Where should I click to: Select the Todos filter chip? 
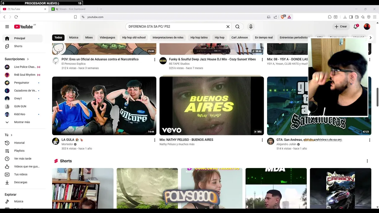(58, 38)
